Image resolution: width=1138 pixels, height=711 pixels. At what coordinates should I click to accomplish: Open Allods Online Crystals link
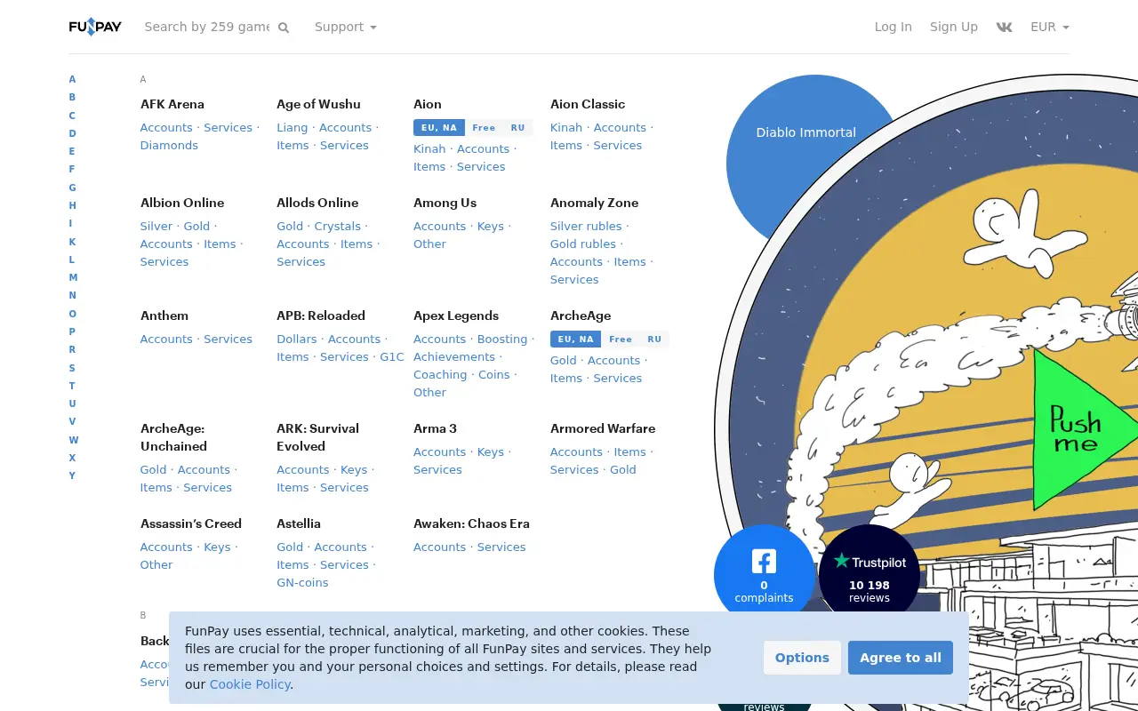point(338,226)
